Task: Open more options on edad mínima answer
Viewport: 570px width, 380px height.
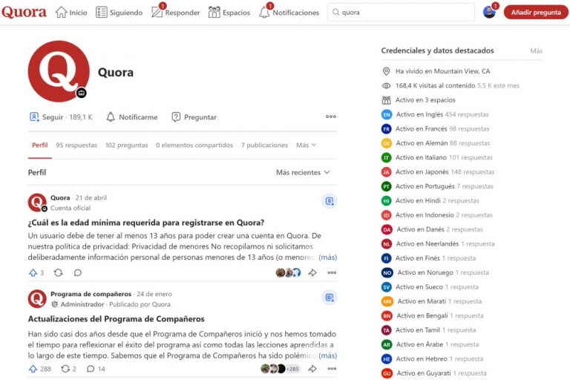Action: pos(332,272)
